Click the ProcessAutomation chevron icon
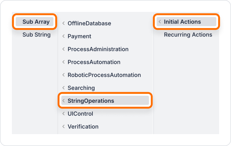Screen dimensions: 231x146 [x=63, y=62]
